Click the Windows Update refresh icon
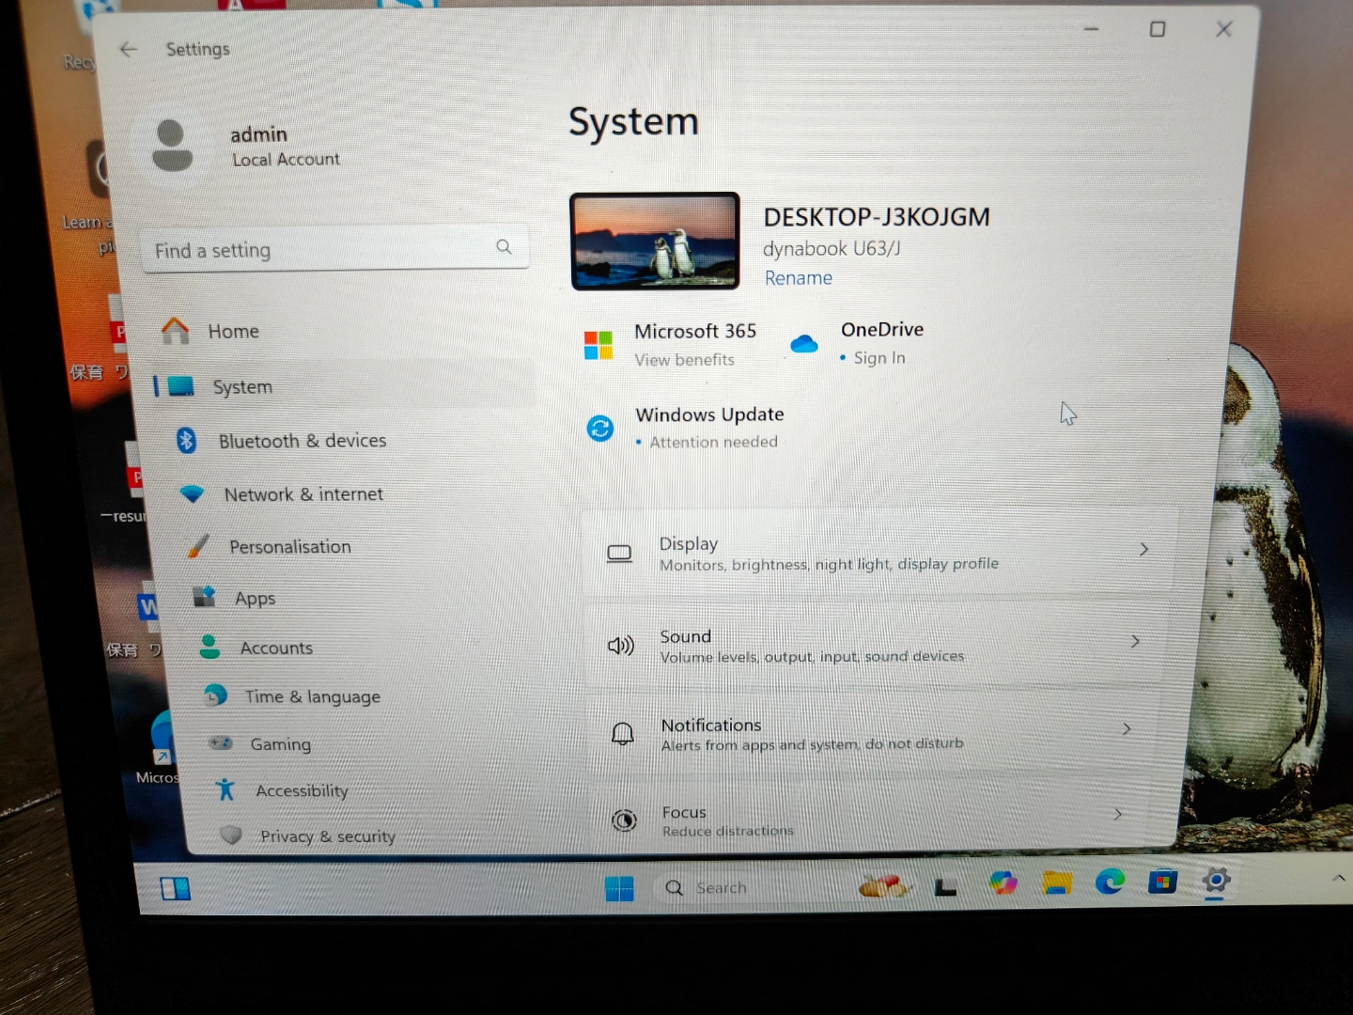The image size is (1353, 1015). coord(600,429)
